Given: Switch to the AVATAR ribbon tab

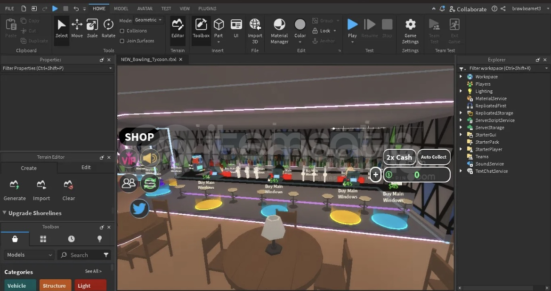Looking at the screenshot, I should pyautogui.click(x=145, y=8).
